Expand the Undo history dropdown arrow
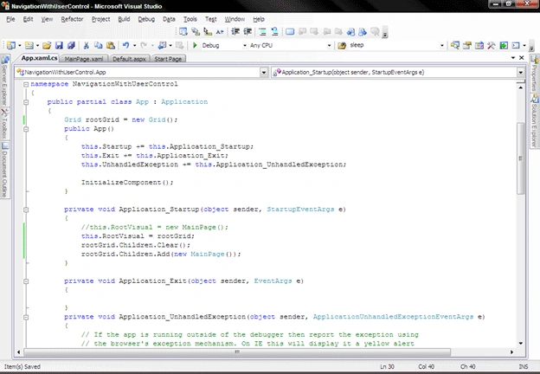Viewport: 540px width, 374px height. click(134, 46)
